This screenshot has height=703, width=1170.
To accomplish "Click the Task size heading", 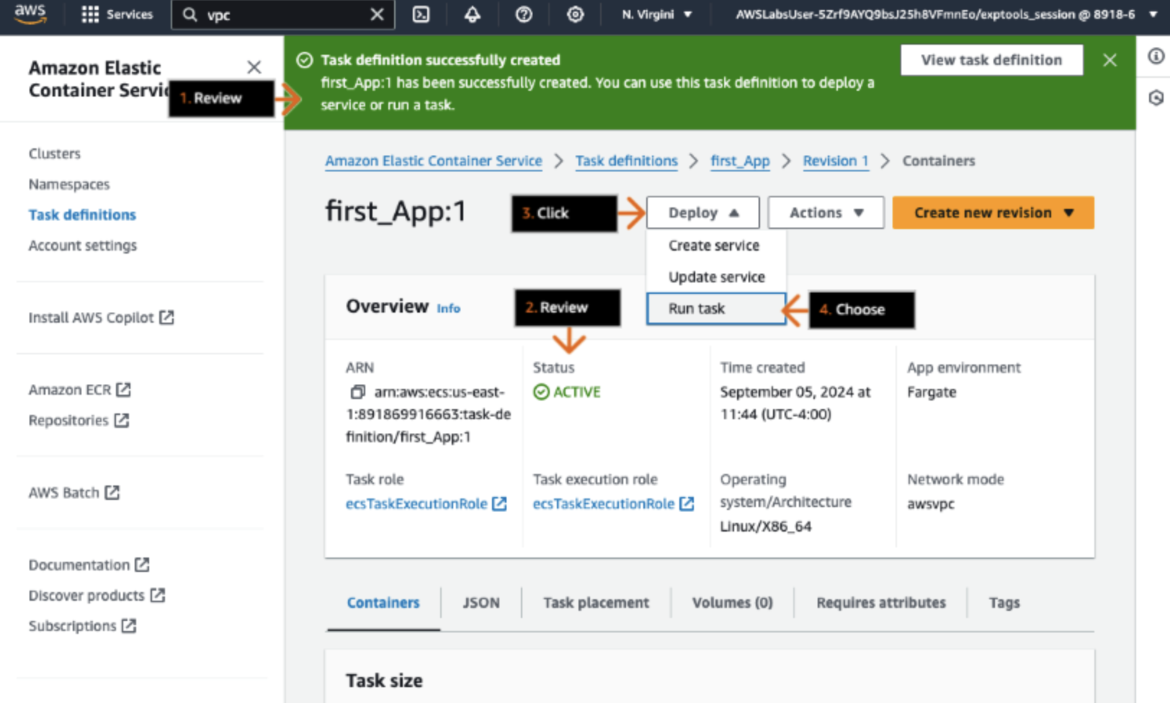I will point(384,681).
